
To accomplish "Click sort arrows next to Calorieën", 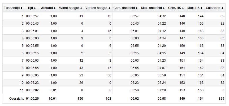I will coord(222,8).
